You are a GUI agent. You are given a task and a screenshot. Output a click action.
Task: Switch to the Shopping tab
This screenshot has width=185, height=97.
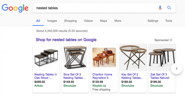coord(70,21)
